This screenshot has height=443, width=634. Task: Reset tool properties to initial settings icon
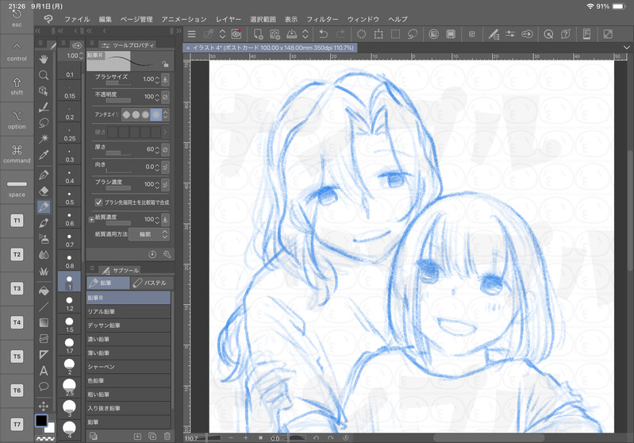[x=152, y=255]
